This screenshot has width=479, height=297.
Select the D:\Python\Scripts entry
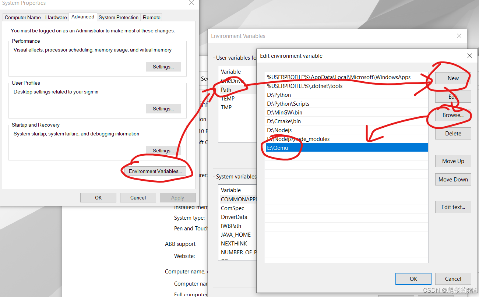pos(346,104)
